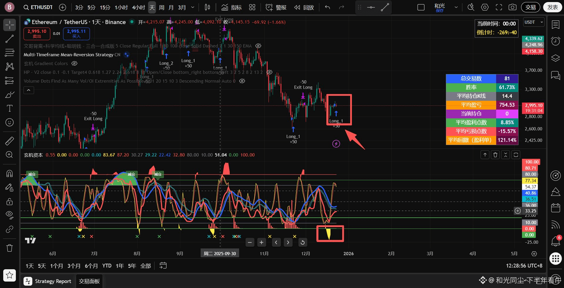Open the alerts bell in right sidebar
564x288 pixels.
tap(555, 241)
